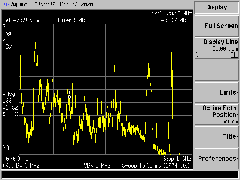Set the Display Line to Off

[234, 55]
